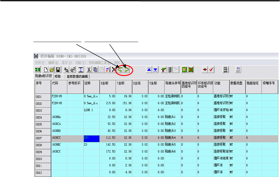The height and width of the screenshot is (177, 280).
Task: Switch to the 基板数据的编辑 tab
Action: coord(77,77)
